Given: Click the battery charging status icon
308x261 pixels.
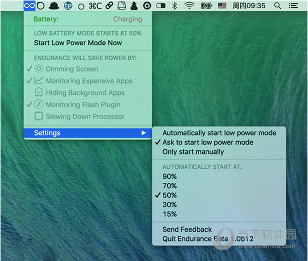Looking at the screenshot, I should [x=206, y=6].
